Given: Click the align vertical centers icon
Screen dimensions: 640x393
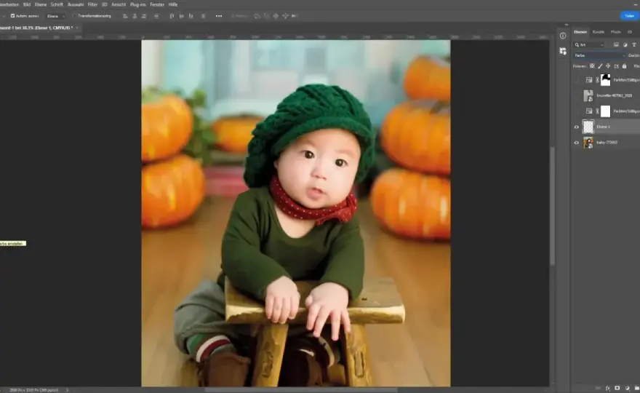Looking at the screenshot, I should (x=182, y=16).
